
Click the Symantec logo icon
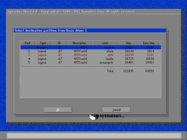tap(93, 117)
